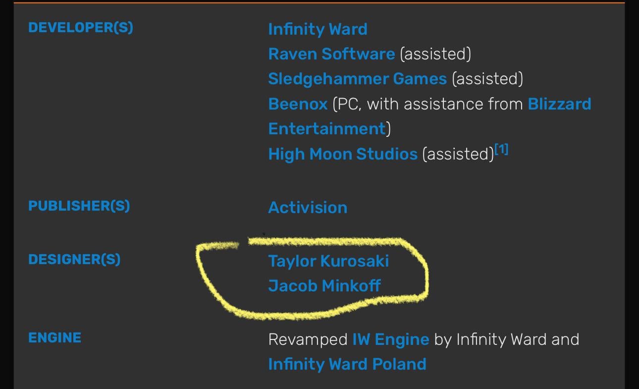Follow the IW Engine link
The image size is (639, 389).
[x=390, y=339]
